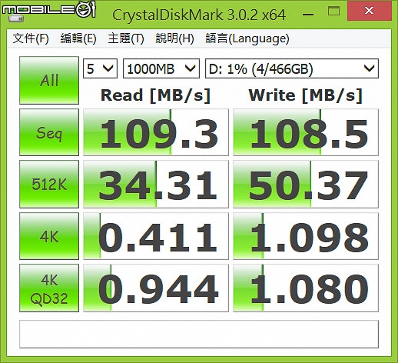Start the 512K benchmark test
This screenshot has width=398, height=363.
[49, 184]
